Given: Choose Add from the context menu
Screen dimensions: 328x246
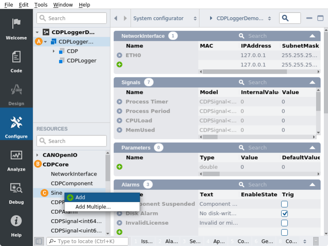Looking at the screenshot, I should (80, 198).
